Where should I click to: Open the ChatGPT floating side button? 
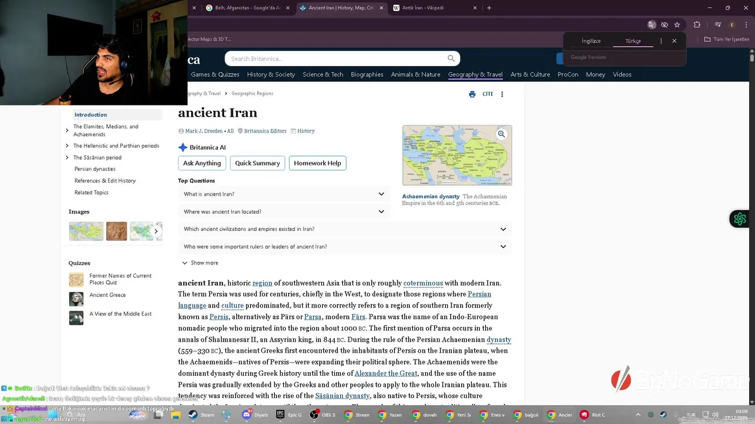(x=740, y=219)
